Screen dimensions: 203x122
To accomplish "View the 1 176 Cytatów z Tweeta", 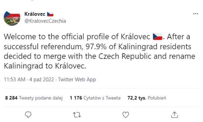I will (x=95, y=98).
